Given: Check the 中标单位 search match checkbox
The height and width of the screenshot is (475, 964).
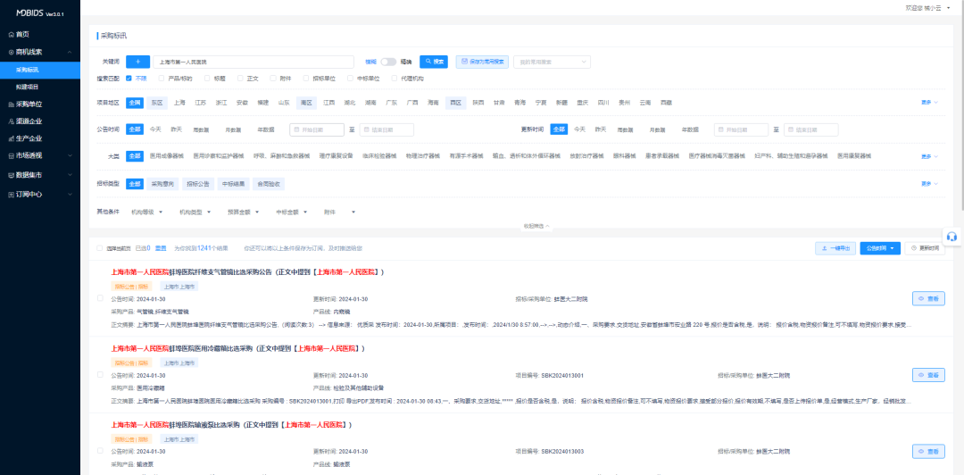Looking at the screenshot, I should tap(351, 79).
